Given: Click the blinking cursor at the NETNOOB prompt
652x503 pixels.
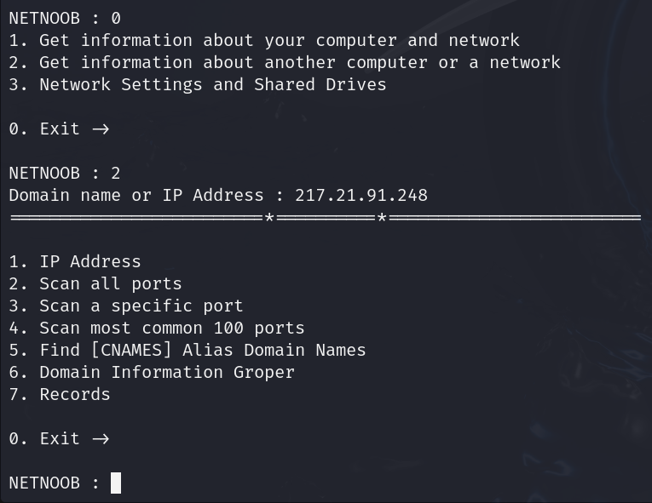Looking at the screenshot, I should (x=116, y=483).
